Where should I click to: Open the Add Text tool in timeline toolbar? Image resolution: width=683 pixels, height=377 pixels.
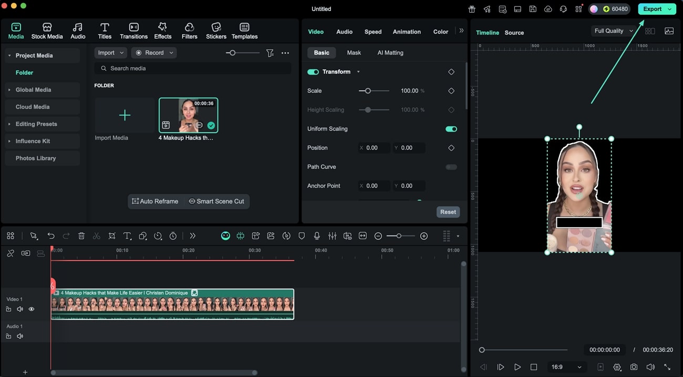(127, 236)
